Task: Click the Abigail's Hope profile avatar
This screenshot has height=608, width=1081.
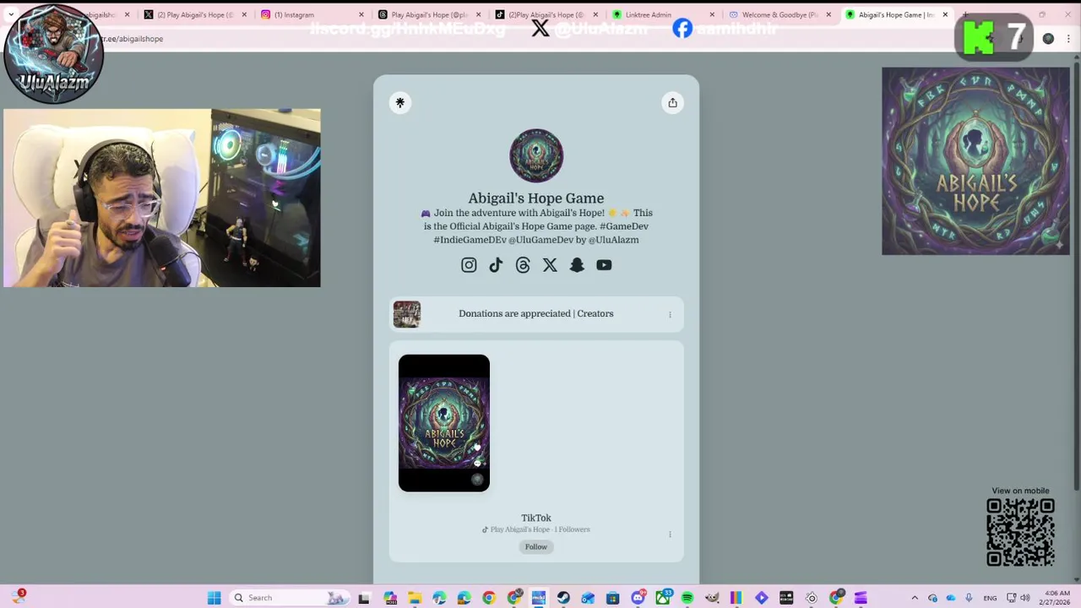Action: [536, 155]
